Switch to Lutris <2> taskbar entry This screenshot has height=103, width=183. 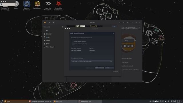coord(65,101)
